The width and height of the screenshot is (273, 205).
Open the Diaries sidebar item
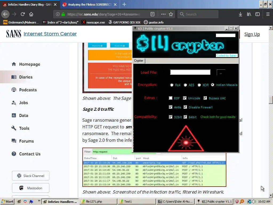click(26, 77)
